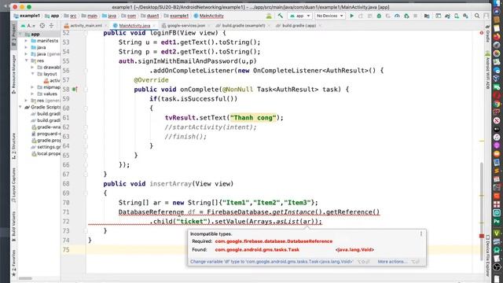Click the Profile app gauge icon
Image resolution: width=503 pixels, height=283 pixels.
(397, 16)
